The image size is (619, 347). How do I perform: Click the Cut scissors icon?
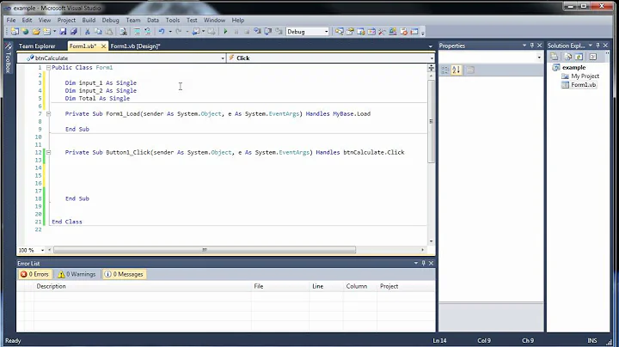click(x=87, y=32)
